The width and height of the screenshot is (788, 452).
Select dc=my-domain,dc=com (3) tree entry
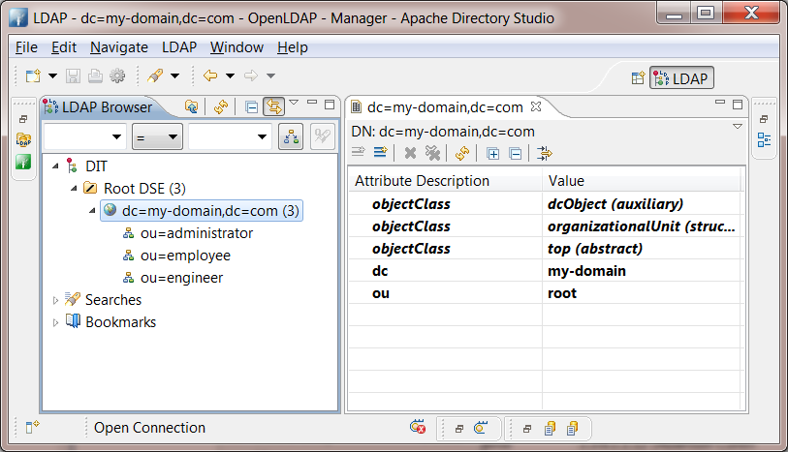coord(202,211)
